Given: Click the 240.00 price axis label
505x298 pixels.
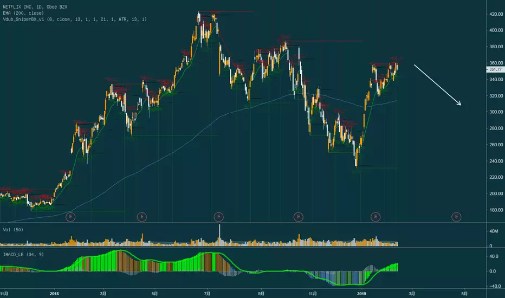Looking at the screenshot, I should point(496,161).
